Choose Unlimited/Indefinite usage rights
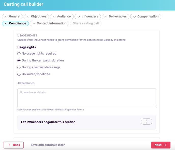175x150 pixels. click(x=19, y=74)
